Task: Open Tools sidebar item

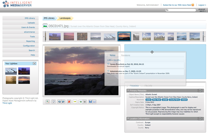Action: pos(21,37)
